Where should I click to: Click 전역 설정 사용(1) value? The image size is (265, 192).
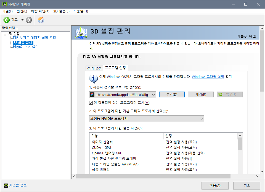click(179, 159)
